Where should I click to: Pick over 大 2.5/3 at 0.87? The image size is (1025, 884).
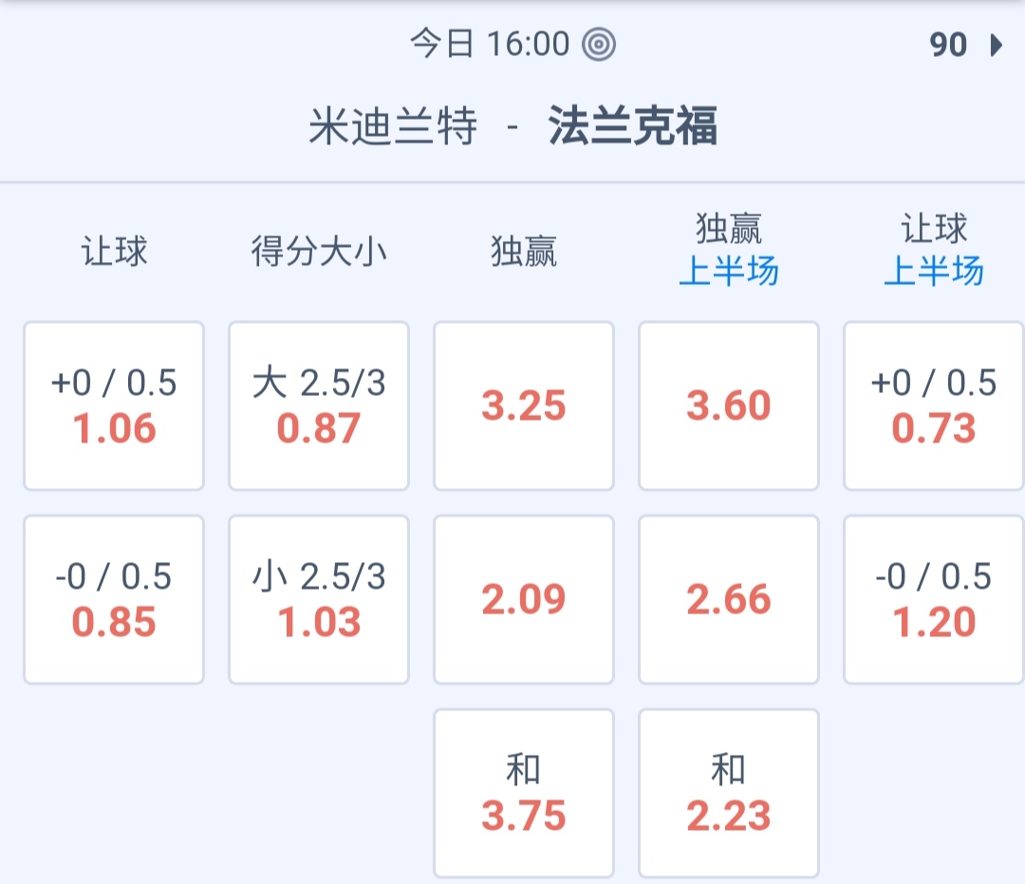pos(319,405)
